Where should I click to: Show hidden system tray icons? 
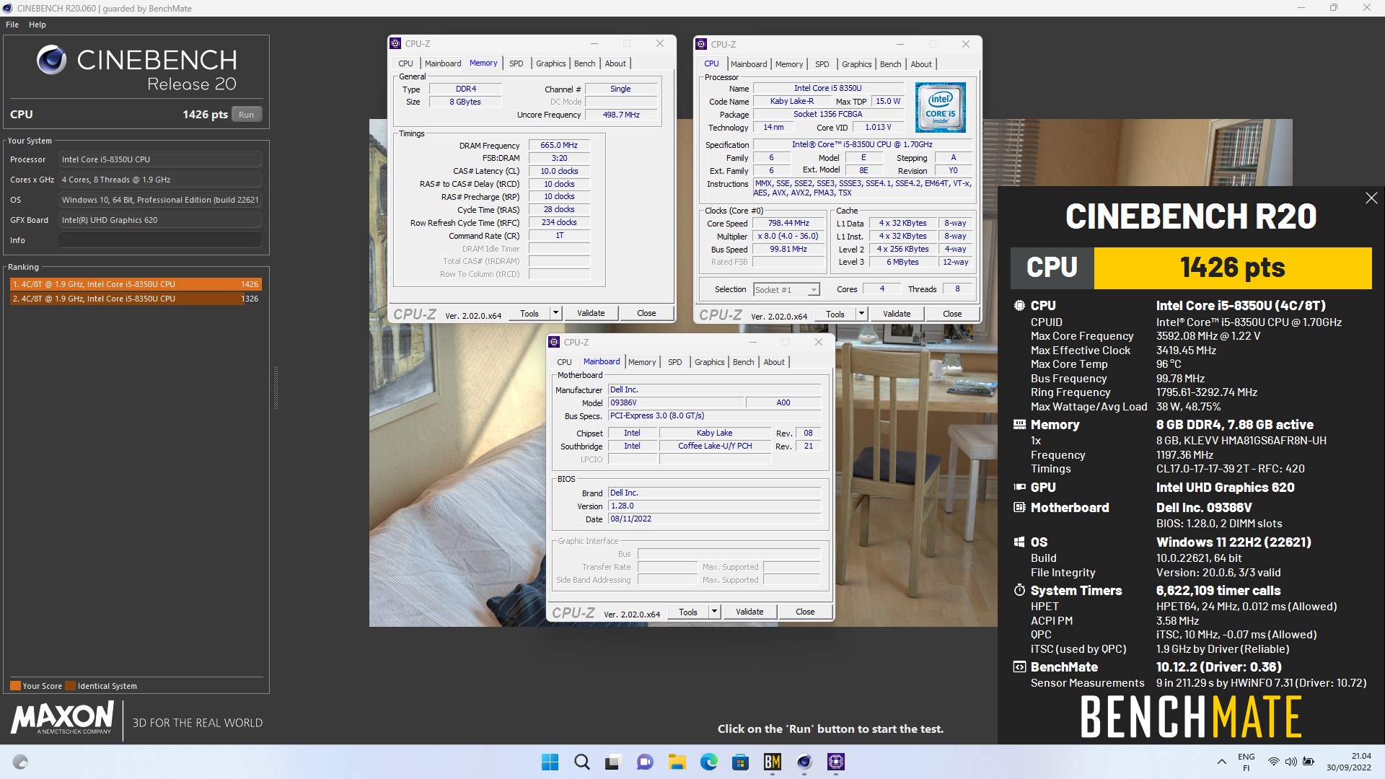[1221, 762]
